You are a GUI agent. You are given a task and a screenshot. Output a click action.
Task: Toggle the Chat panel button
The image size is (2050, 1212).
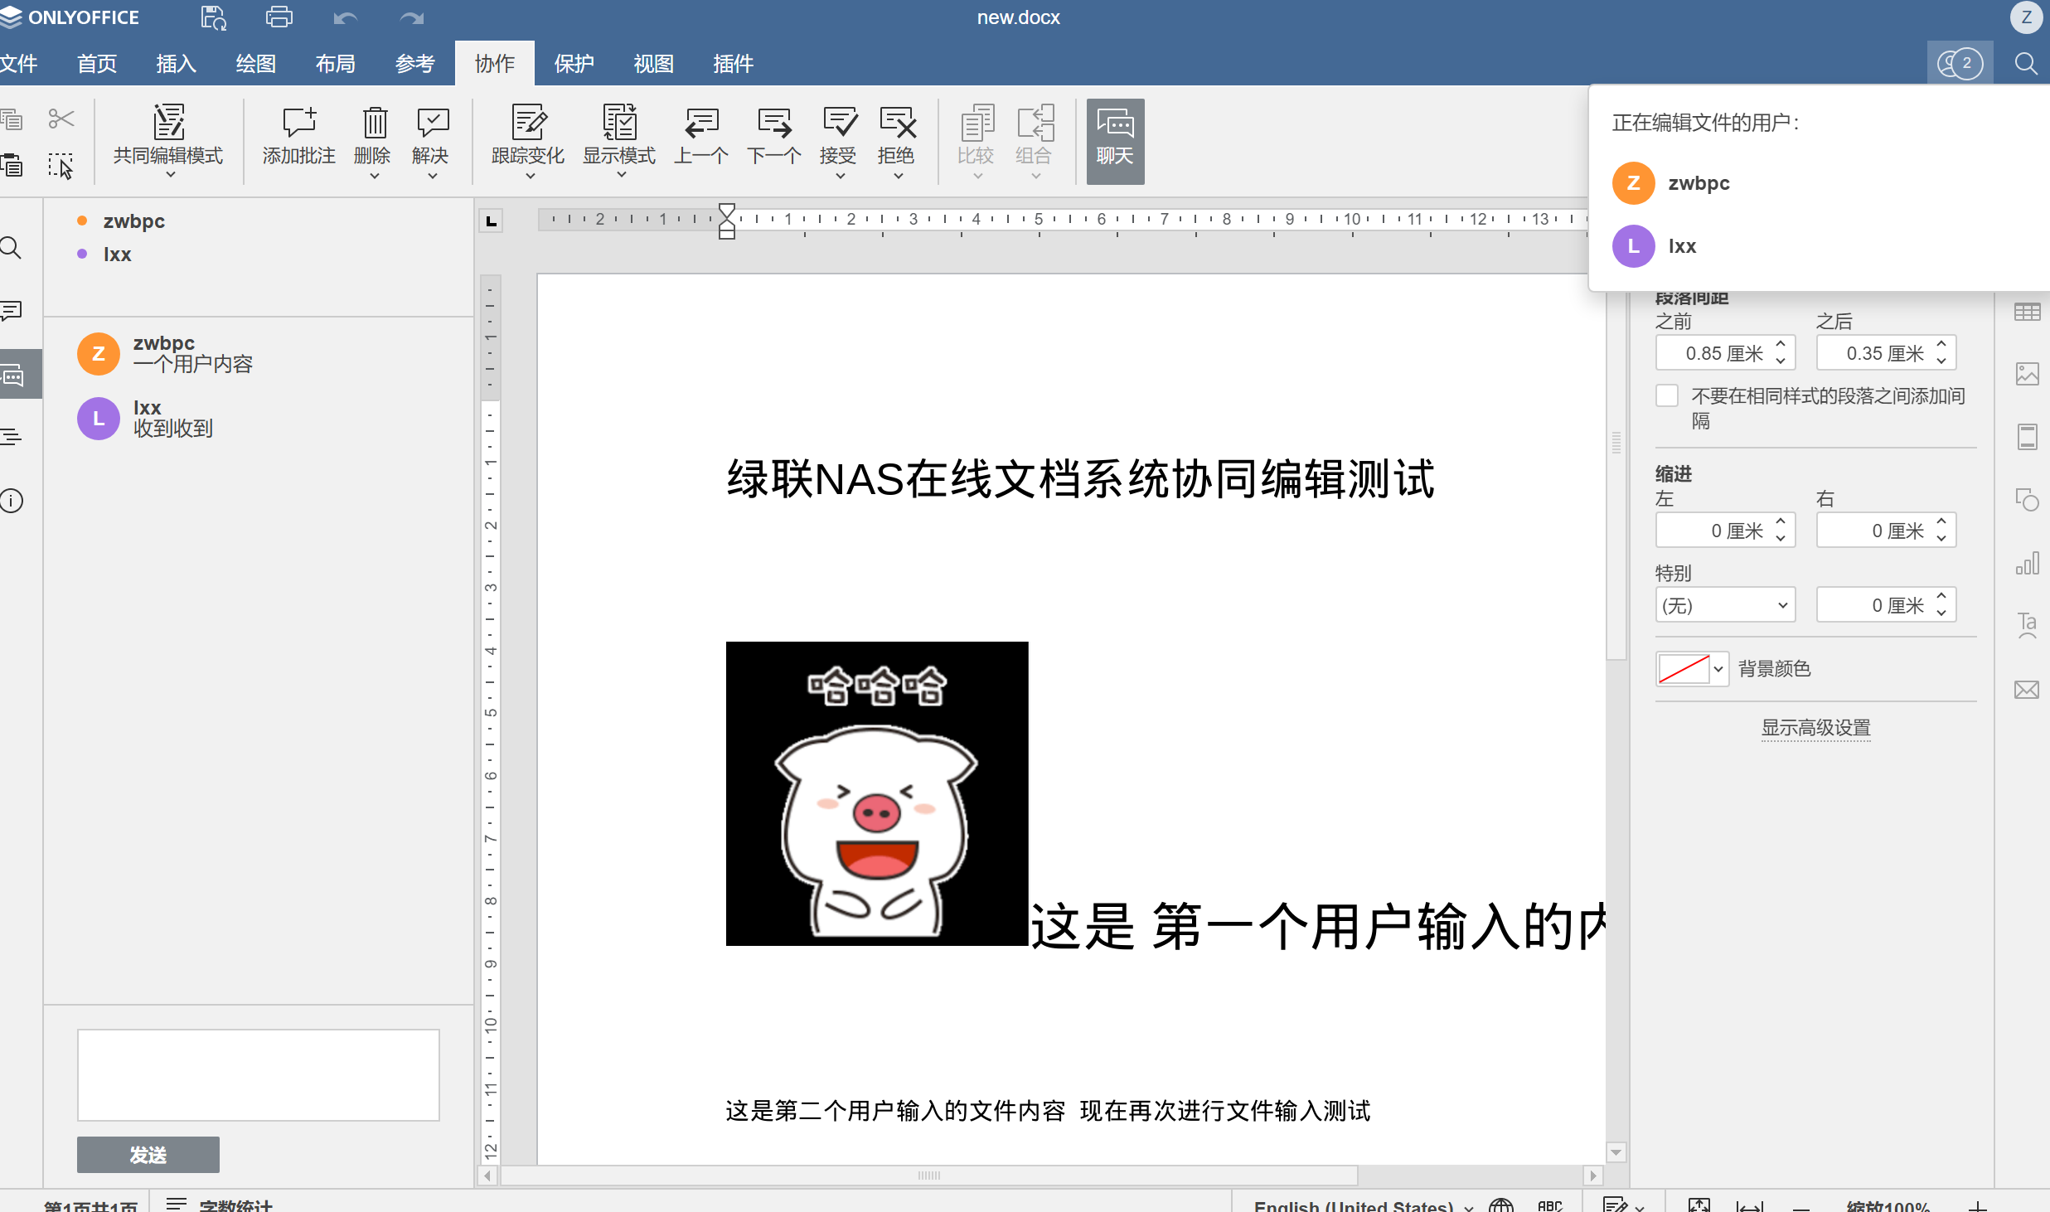tap(1115, 142)
